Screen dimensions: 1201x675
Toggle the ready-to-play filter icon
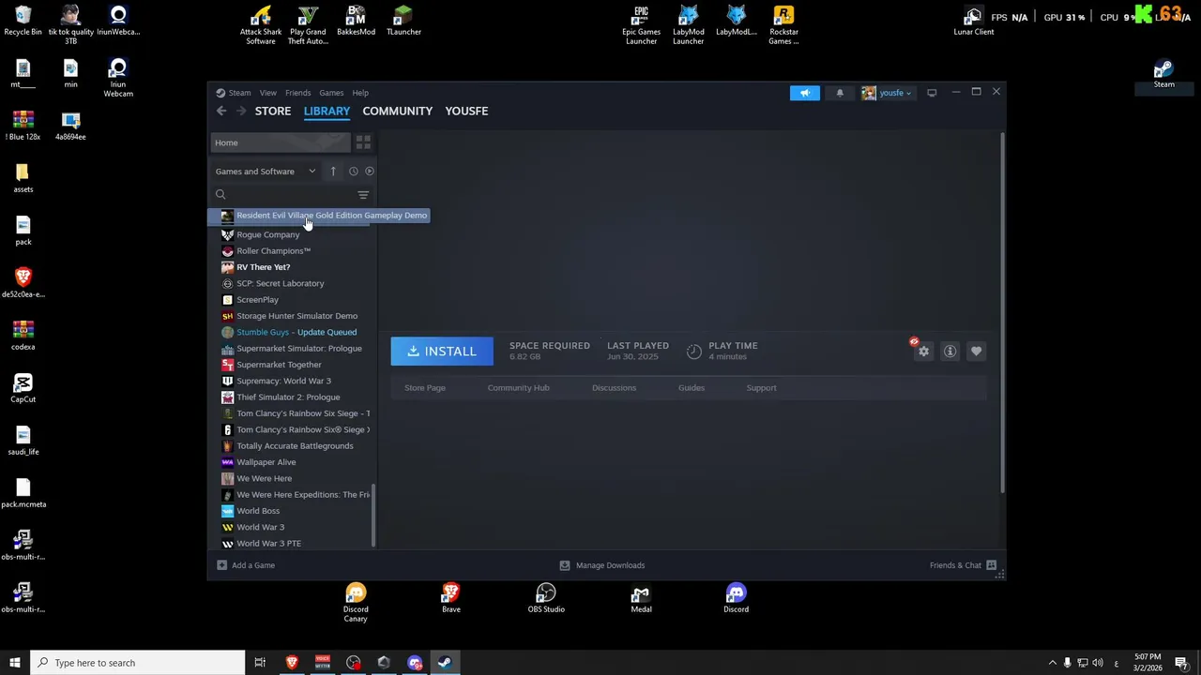[x=370, y=172]
